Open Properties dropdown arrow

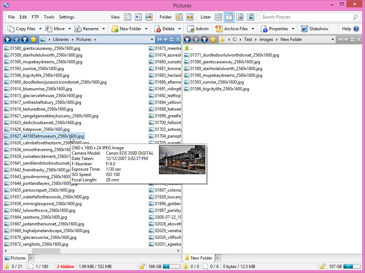point(293,29)
